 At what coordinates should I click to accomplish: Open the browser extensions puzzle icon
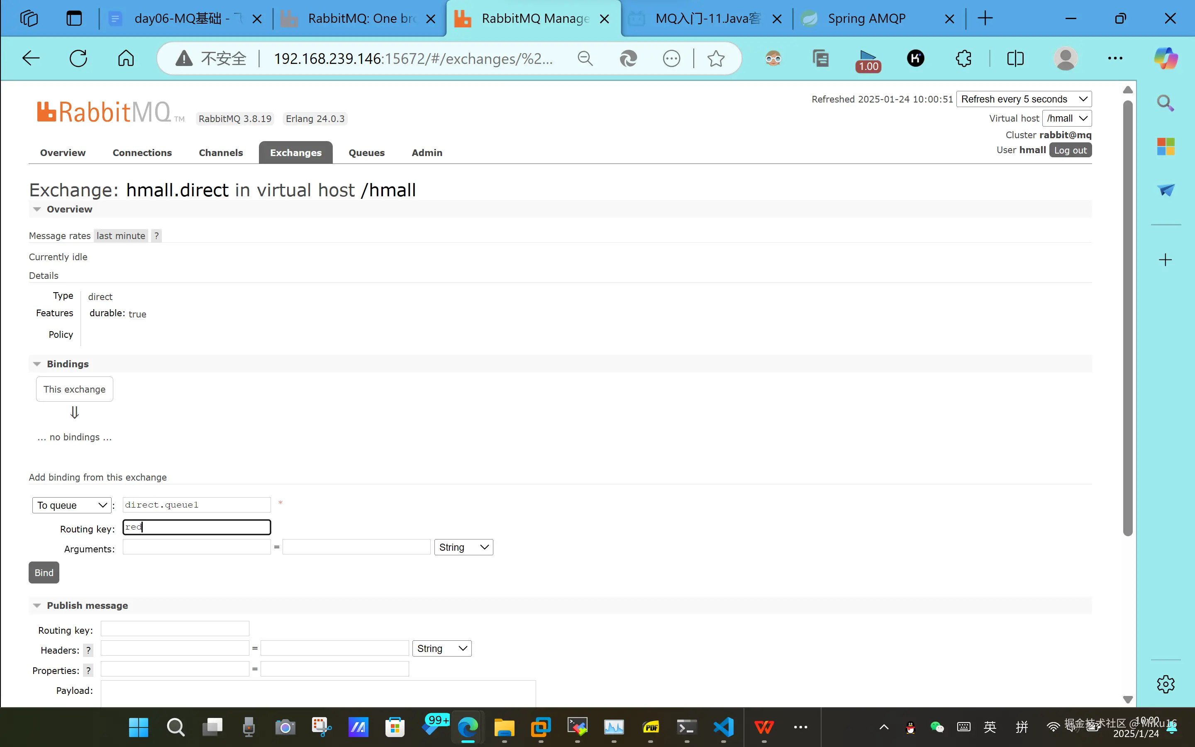coord(963,58)
